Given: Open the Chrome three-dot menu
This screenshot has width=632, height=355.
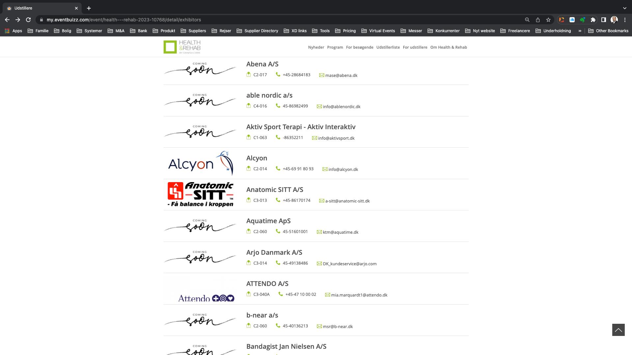Looking at the screenshot, I should click(625, 20).
